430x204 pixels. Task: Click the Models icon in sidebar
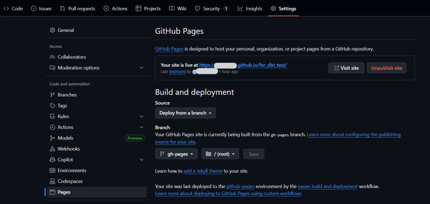click(x=52, y=138)
